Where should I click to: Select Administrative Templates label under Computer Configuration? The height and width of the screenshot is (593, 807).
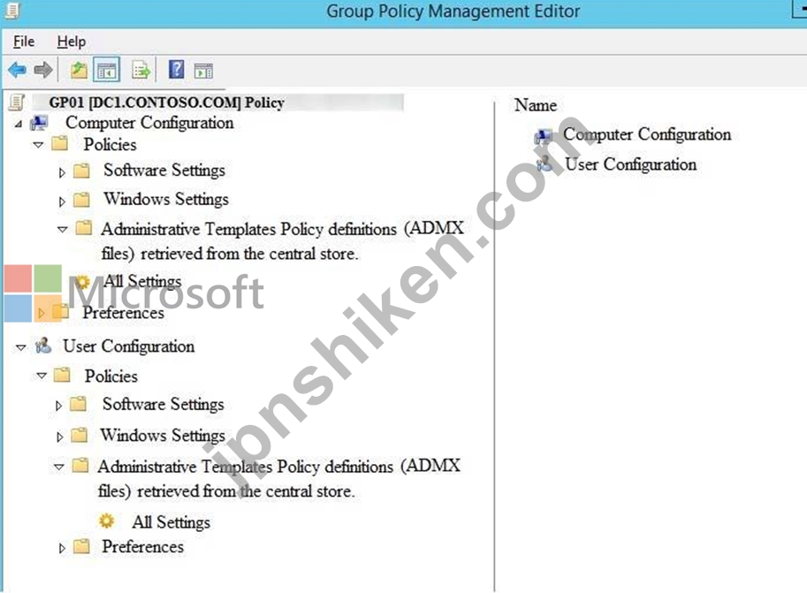(283, 240)
